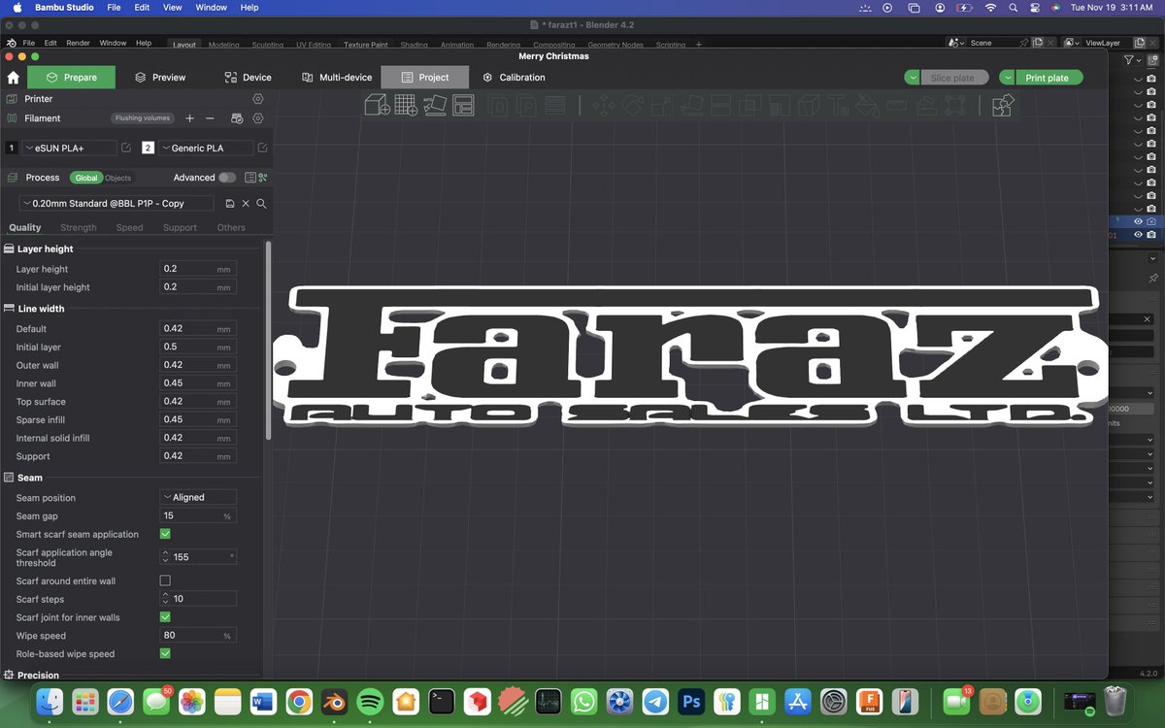Open the Seam position Aligned dropdown
Screen dimensions: 1165x728
coord(198,497)
